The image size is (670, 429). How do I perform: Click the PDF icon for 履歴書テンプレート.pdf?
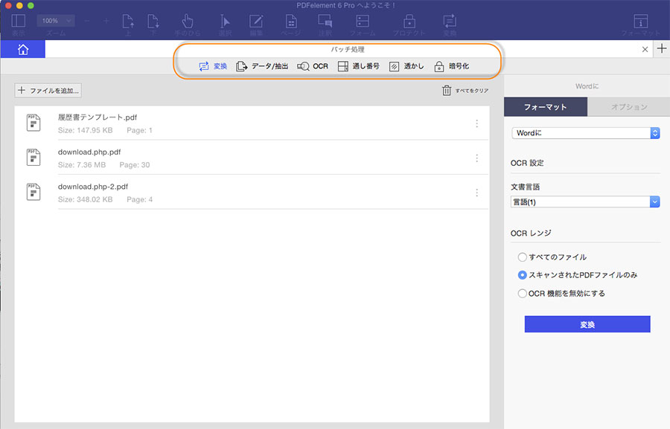[x=33, y=123]
